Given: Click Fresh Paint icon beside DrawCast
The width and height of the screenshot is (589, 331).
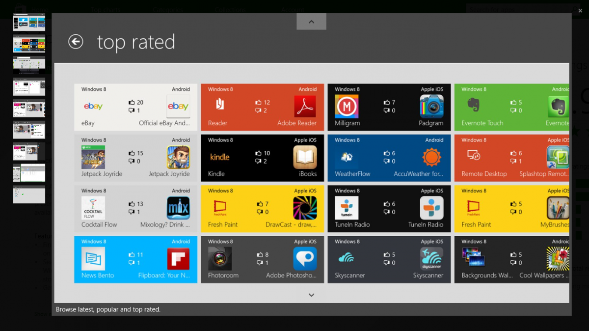Looking at the screenshot, I should coord(220,208).
